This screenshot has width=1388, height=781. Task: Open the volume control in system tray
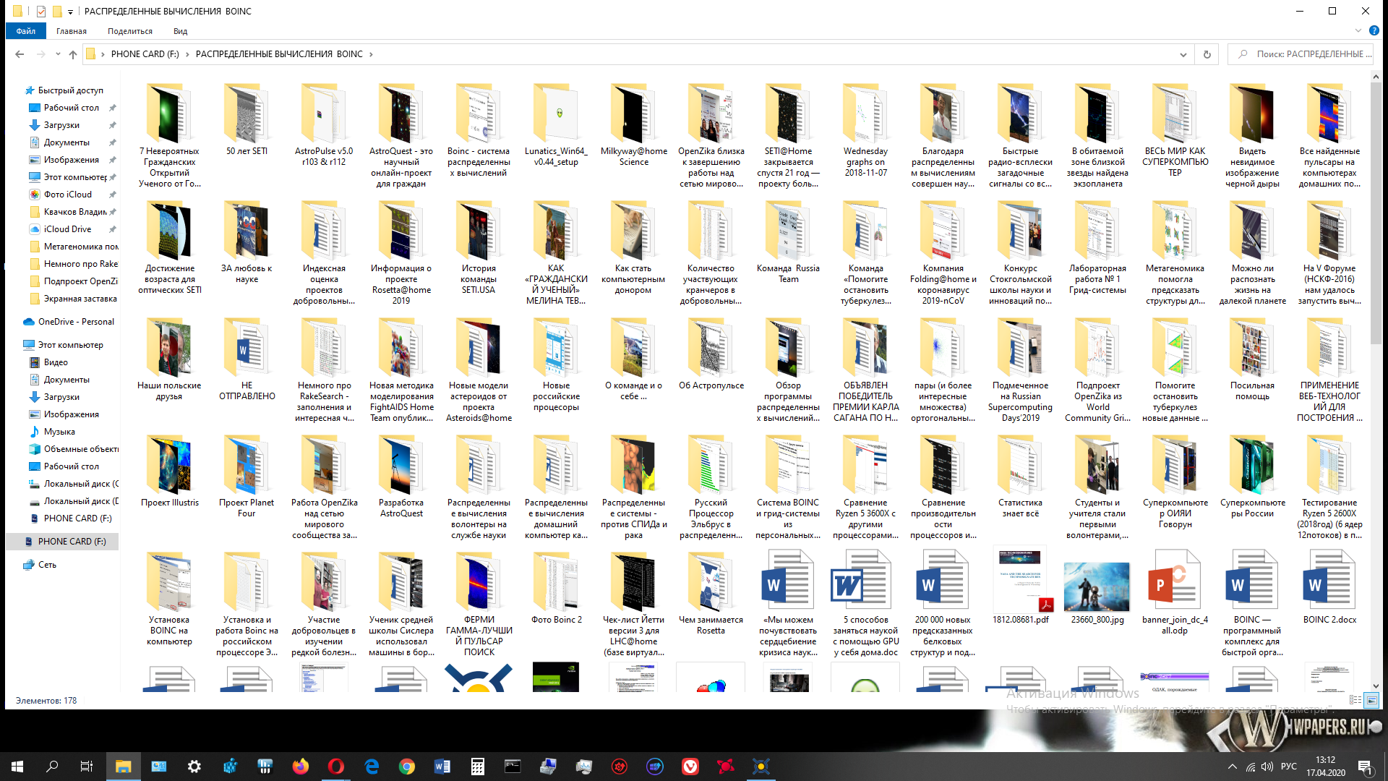pos(1267,767)
